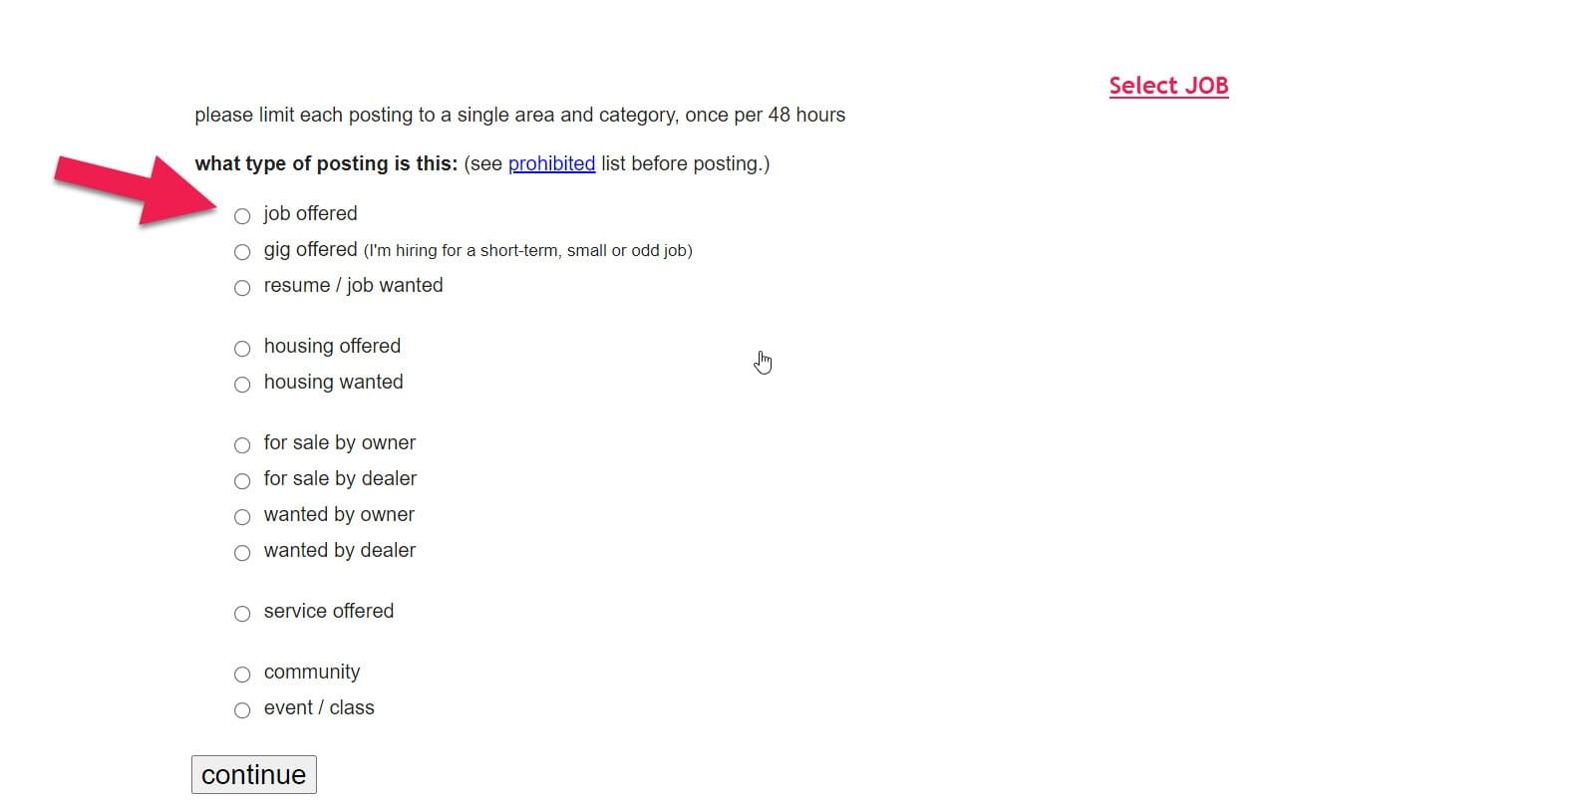Choose the 'gig offered' posting type
Viewport: 1576px width, 812px height.
242,252
